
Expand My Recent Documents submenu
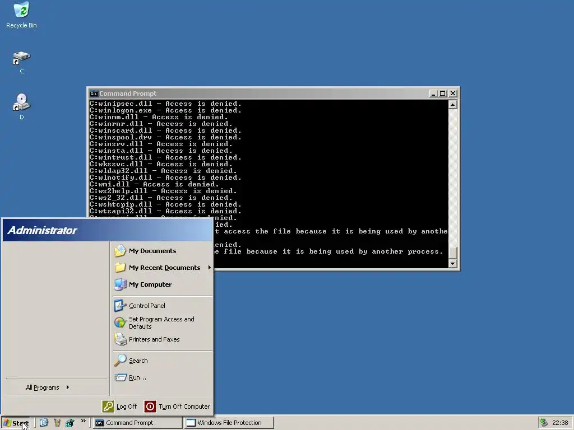[x=162, y=268]
